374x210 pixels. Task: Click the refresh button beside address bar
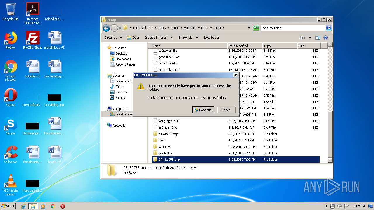point(256,28)
